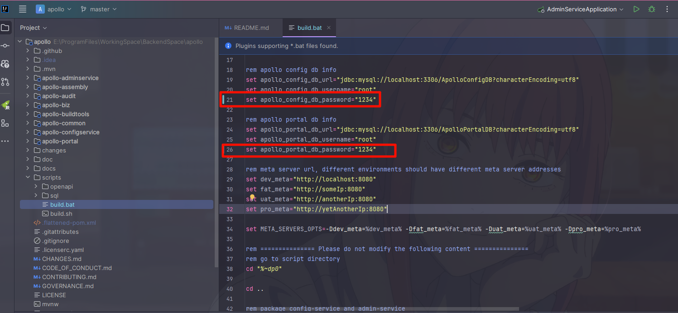Run AdminServiceApplication with the green play button
The height and width of the screenshot is (313, 678).
click(636, 9)
